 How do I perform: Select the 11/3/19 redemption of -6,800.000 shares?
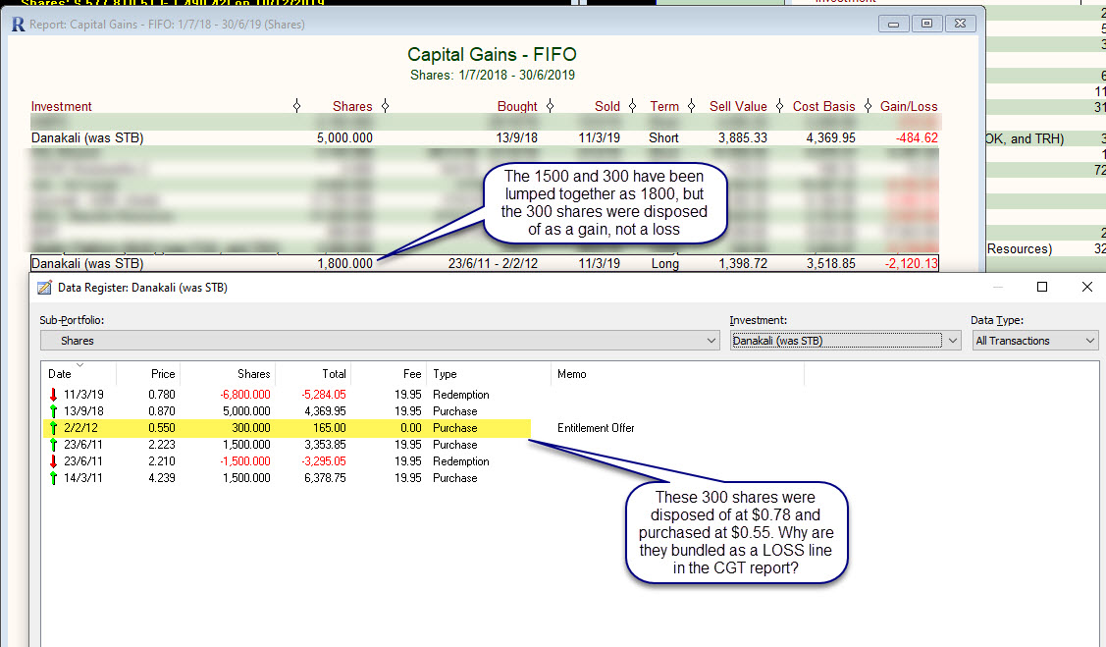(286, 395)
